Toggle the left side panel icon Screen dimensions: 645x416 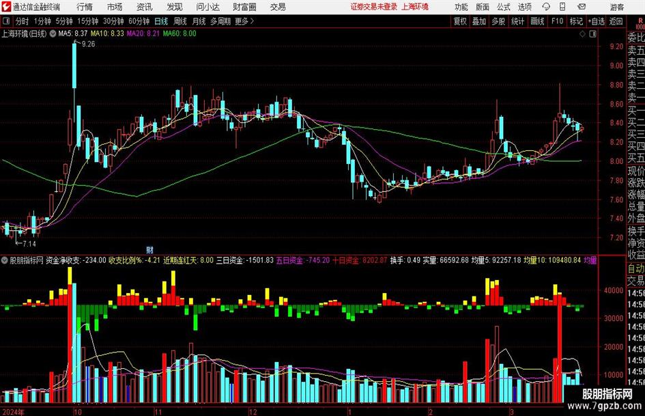tap(5, 21)
